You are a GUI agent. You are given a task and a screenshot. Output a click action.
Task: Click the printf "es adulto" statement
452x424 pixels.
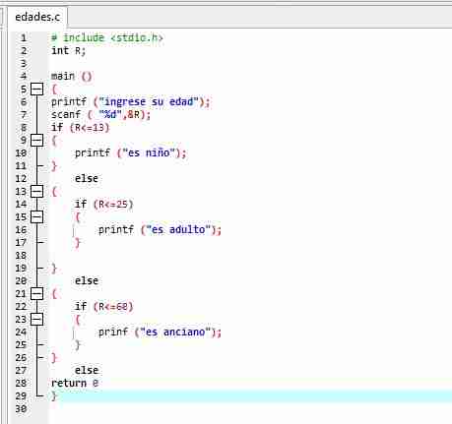(x=160, y=229)
